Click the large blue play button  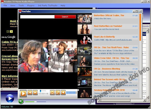[x=10, y=98]
